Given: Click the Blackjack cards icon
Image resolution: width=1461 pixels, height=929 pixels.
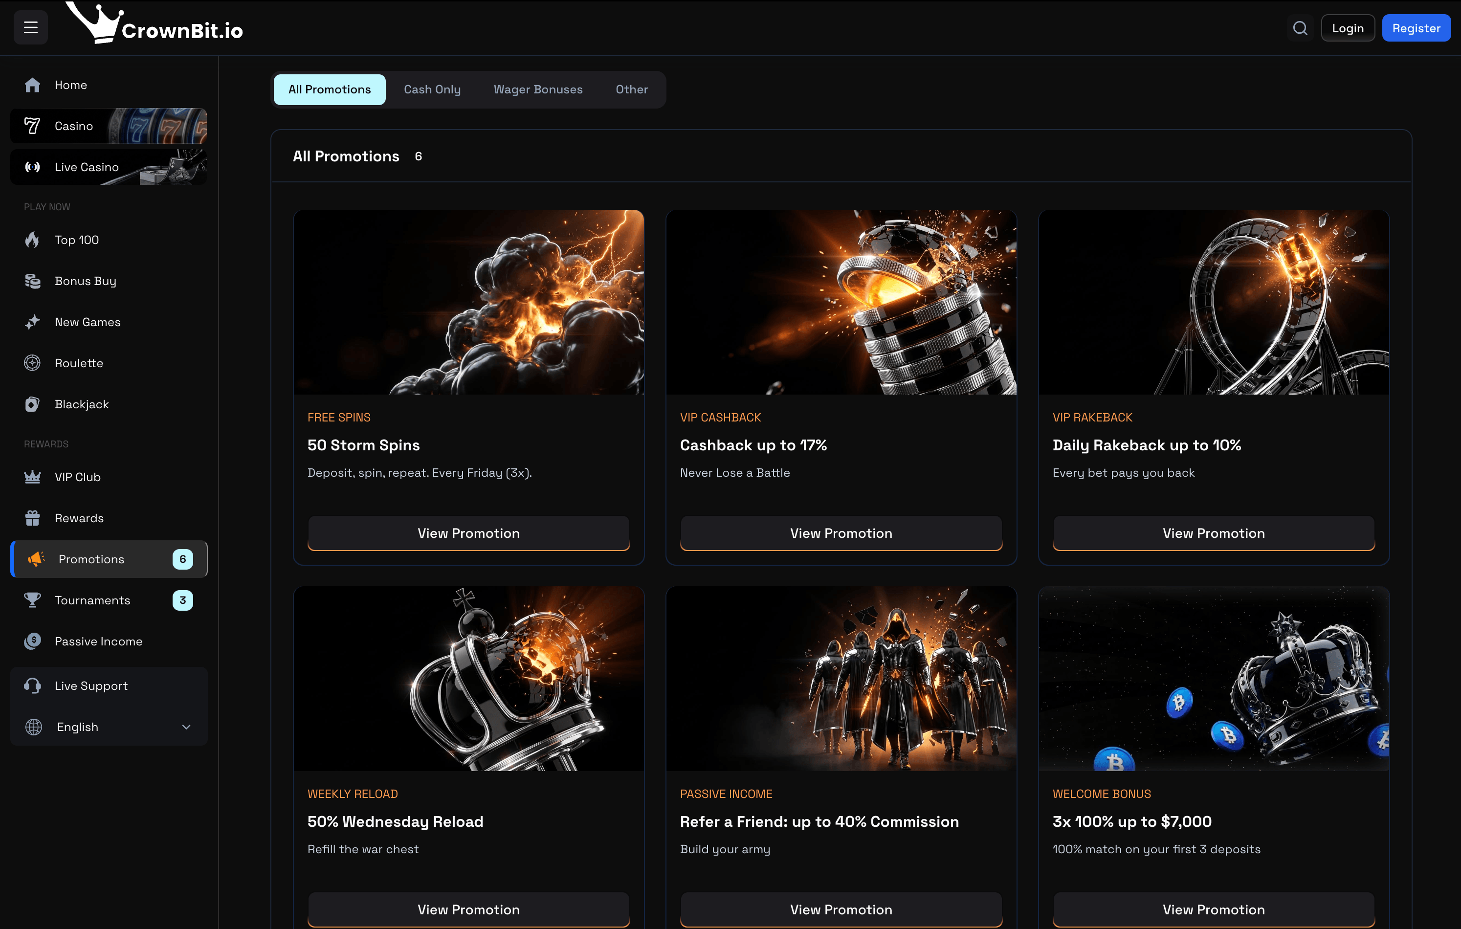Looking at the screenshot, I should [32, 404].
